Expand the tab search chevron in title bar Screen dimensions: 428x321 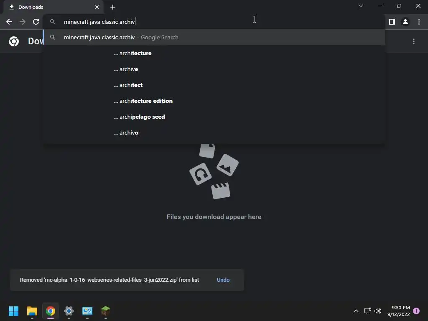point(361,6)
